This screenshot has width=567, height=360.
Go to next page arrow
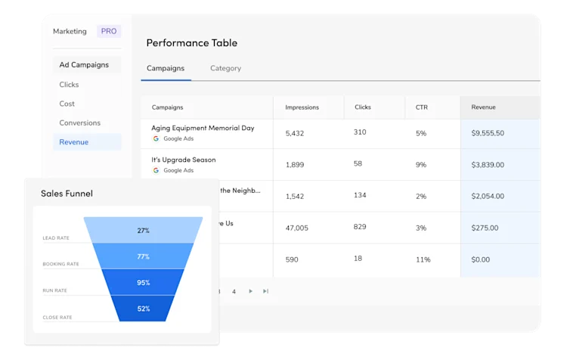[250, 291]
